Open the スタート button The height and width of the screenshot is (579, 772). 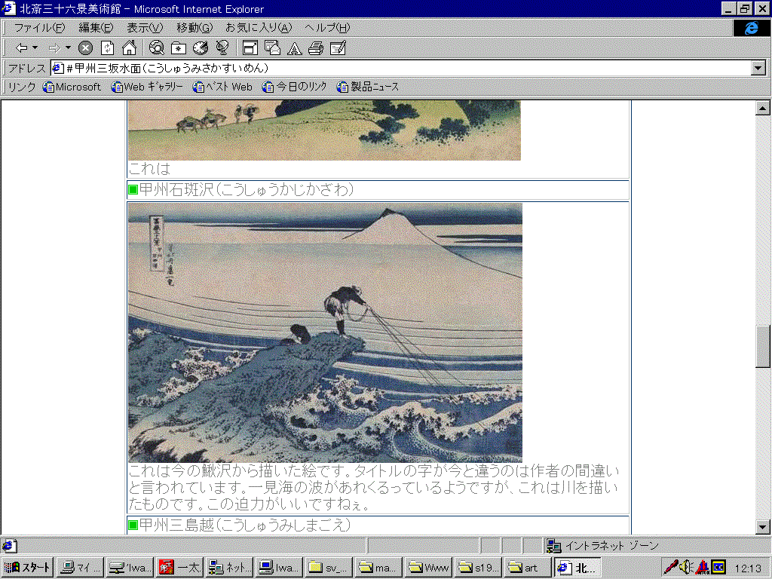27,568
